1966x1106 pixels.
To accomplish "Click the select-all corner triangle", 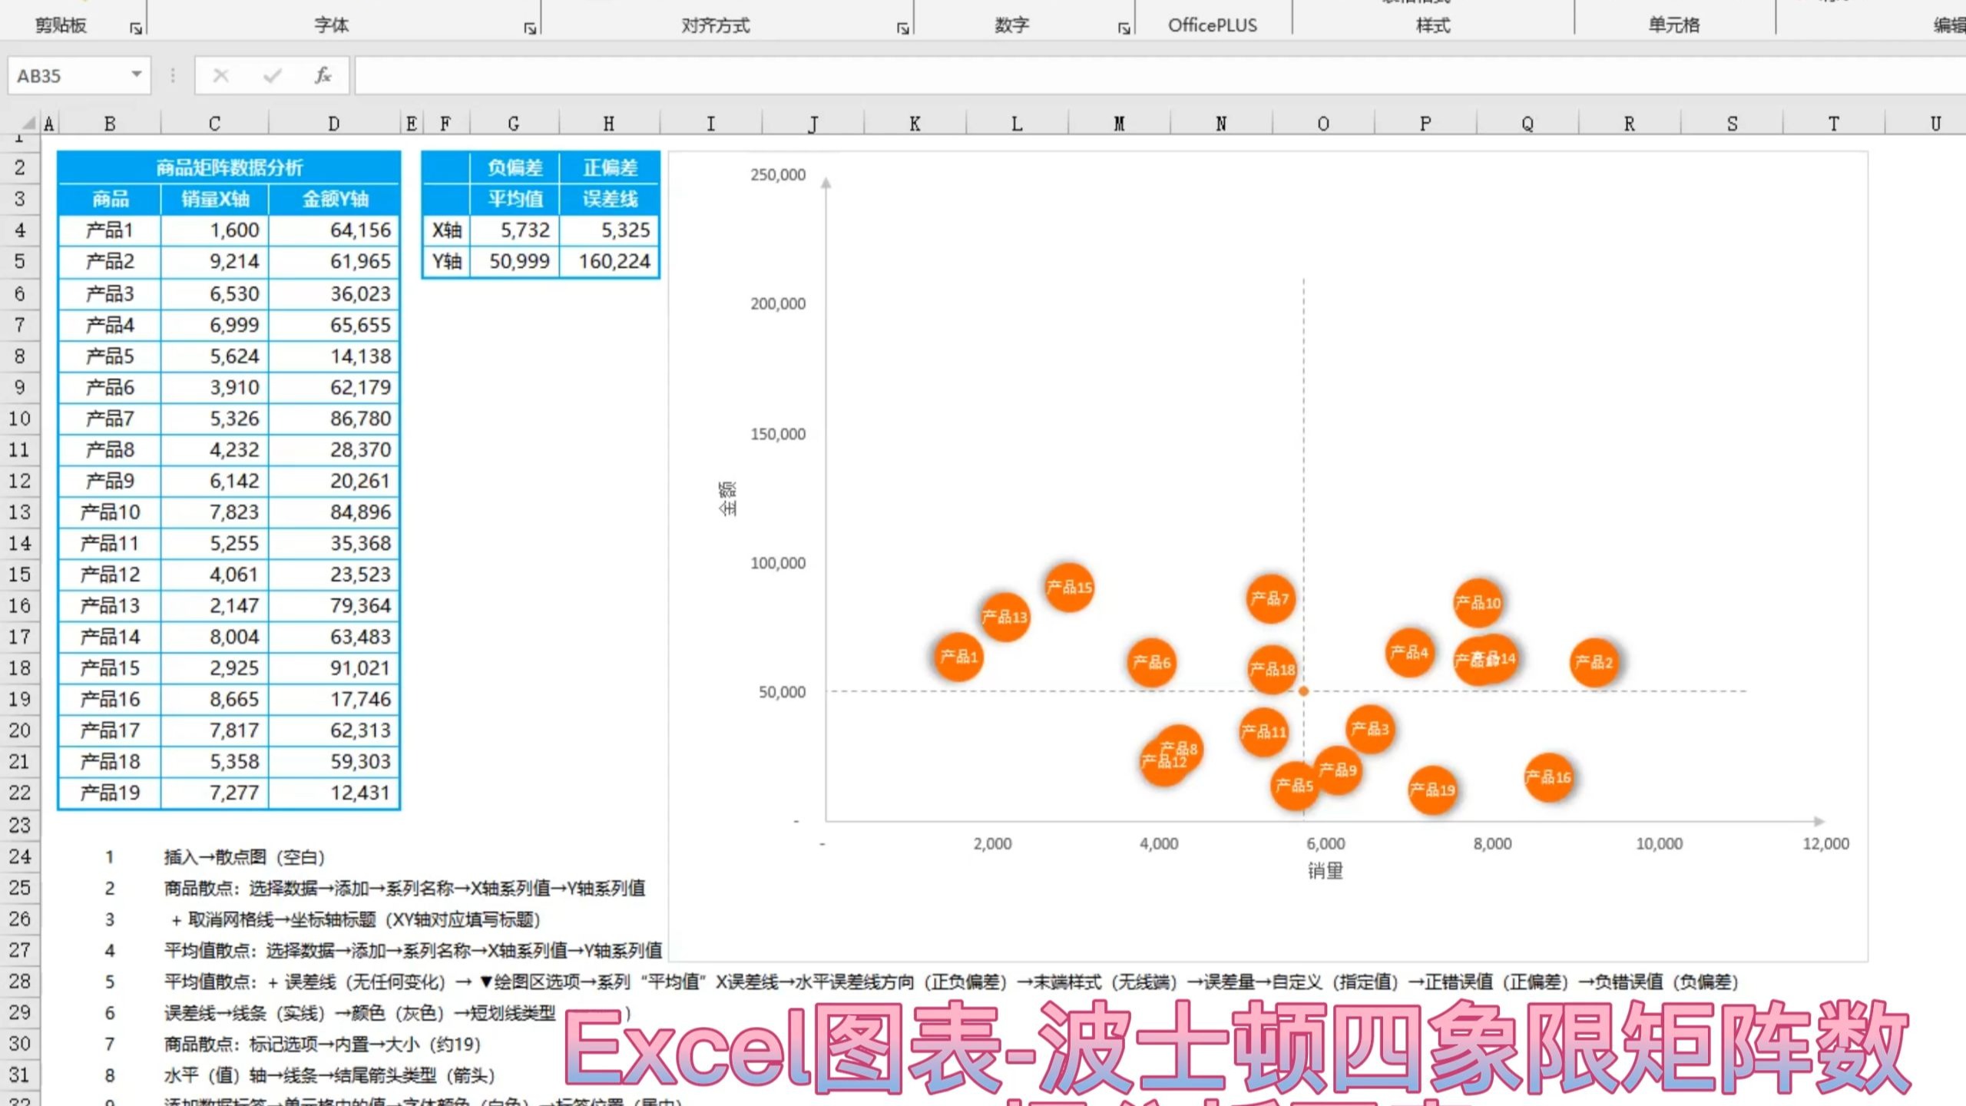I will [28, 123].
